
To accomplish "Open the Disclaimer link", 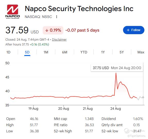I will 59,40.
